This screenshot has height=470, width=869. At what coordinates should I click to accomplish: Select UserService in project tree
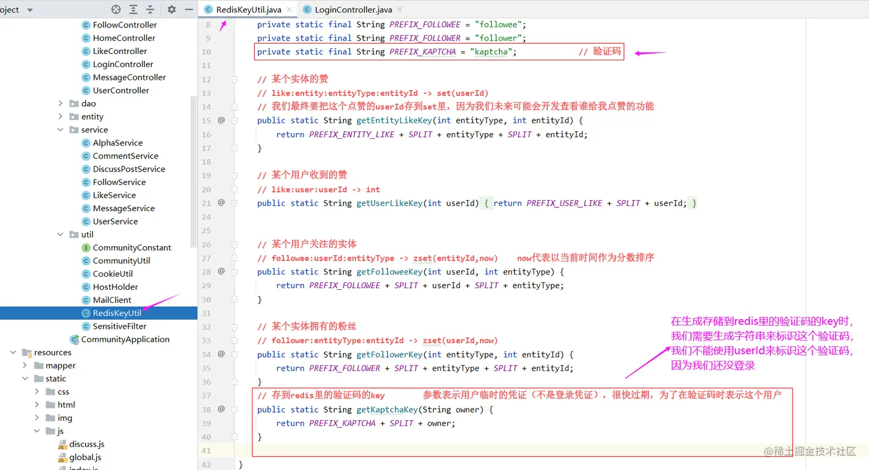point(115,222)
